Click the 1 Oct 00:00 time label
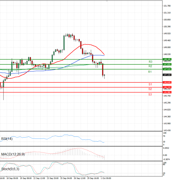Screen dimensions: 172x180 click(105, 178)
